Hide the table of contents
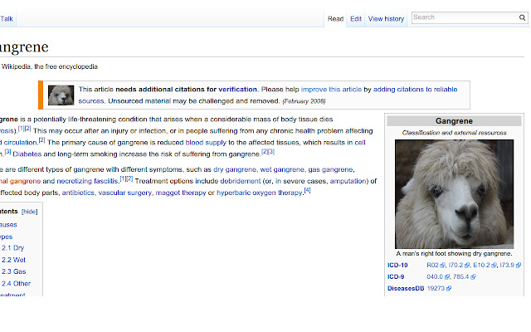This screenshot has height=332, width=531. (x=30, y=212)
